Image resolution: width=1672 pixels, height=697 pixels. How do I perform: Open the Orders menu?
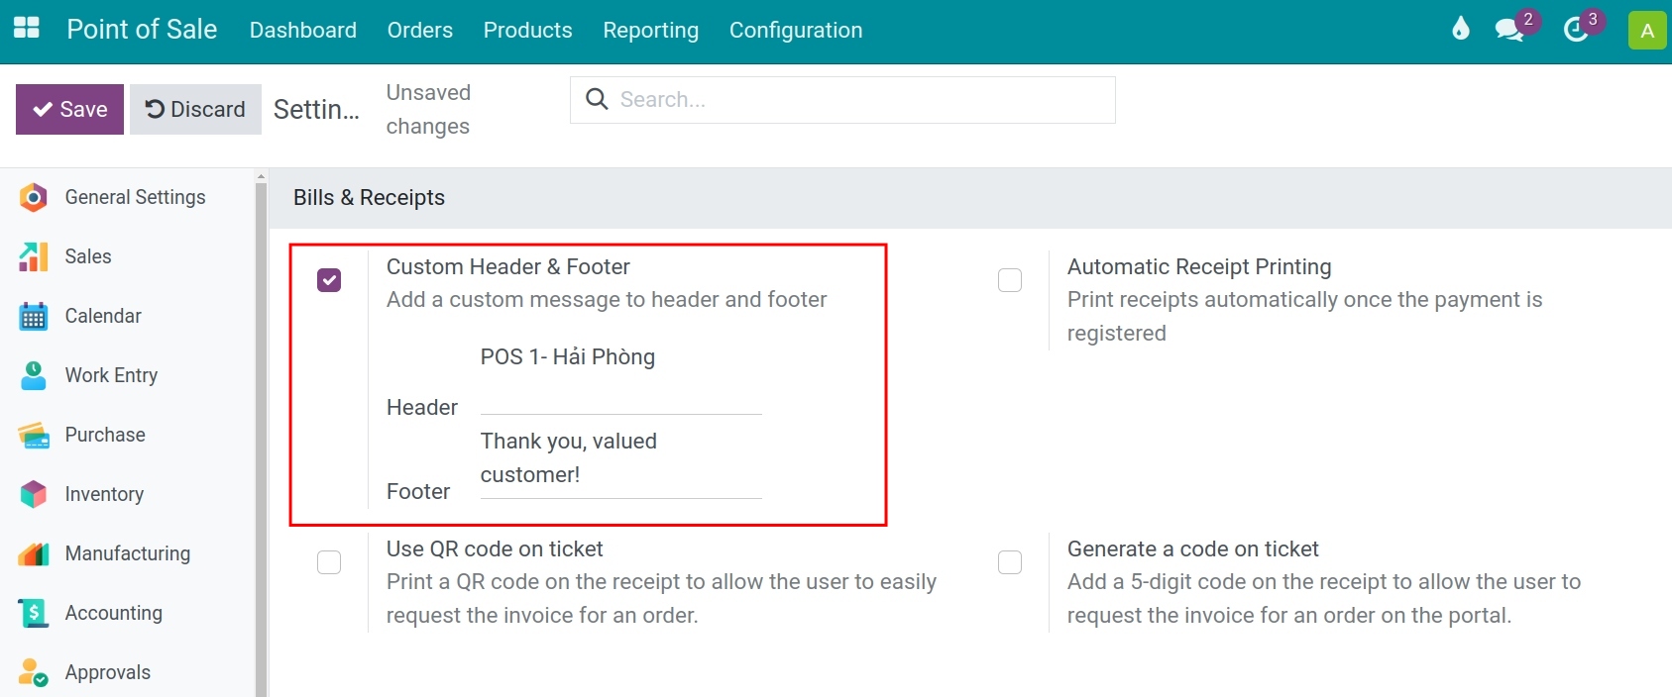click(x=420, y=30)
